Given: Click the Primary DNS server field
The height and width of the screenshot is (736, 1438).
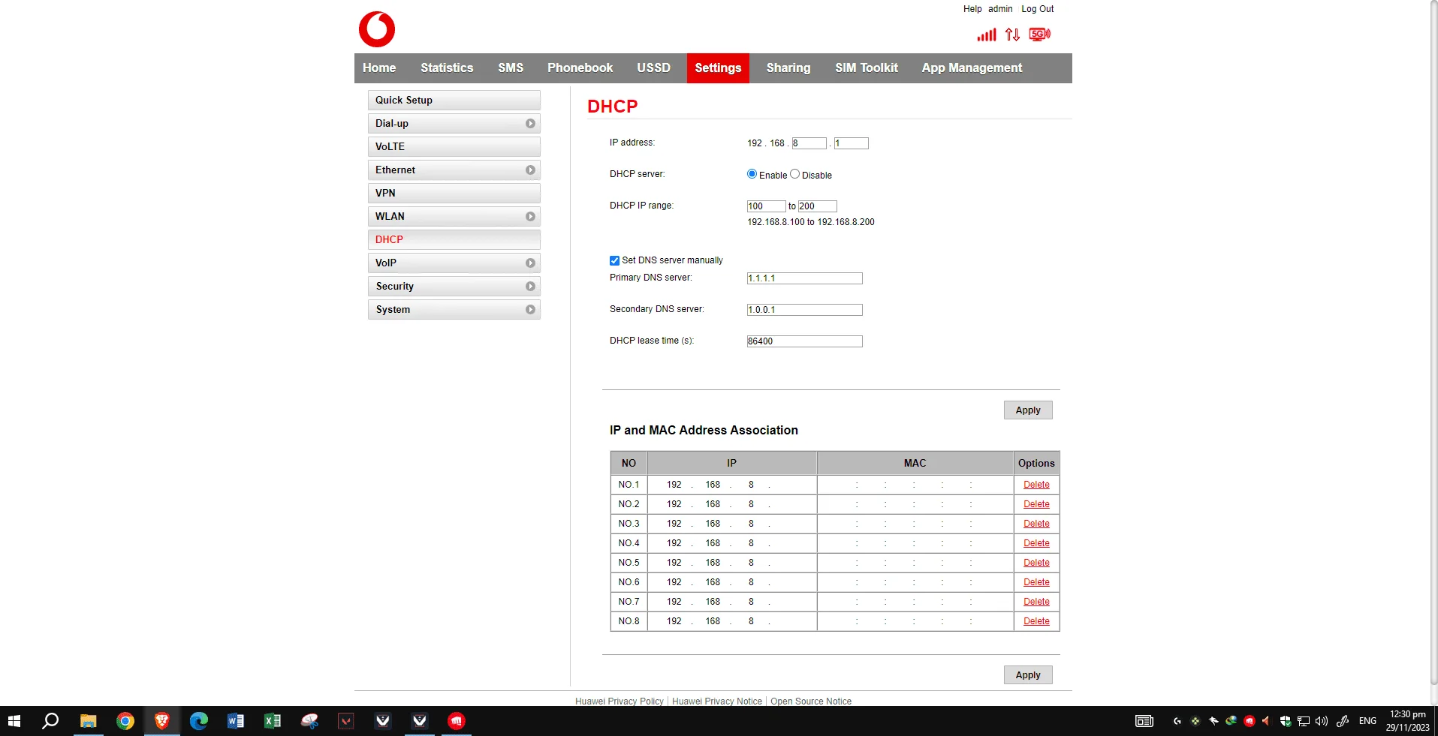Looking at the screenshot, I should pyautogui.click(x=804, y=278).
